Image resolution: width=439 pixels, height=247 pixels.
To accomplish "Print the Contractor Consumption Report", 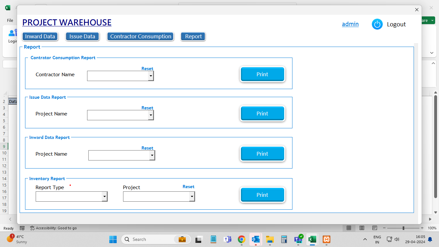I will point(262,75).
